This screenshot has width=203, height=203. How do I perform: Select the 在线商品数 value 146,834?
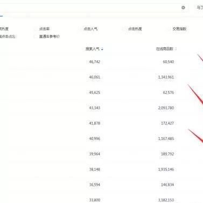(167, 185)
